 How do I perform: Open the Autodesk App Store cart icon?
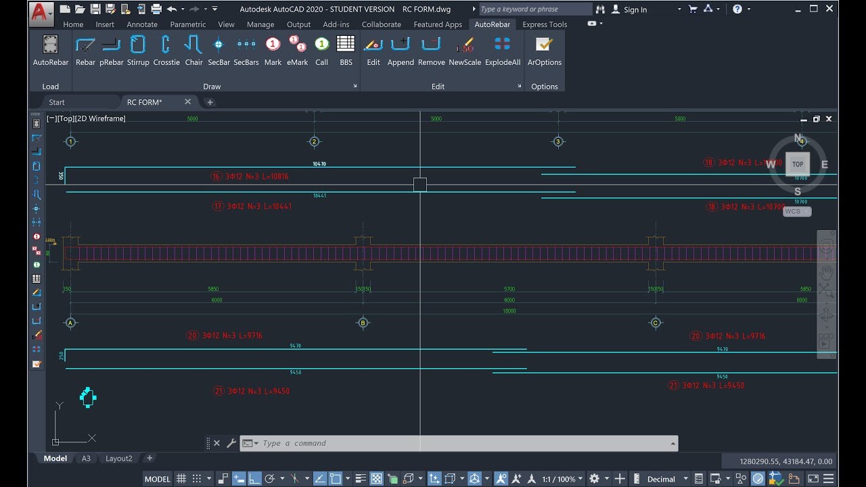pos(693,9)
